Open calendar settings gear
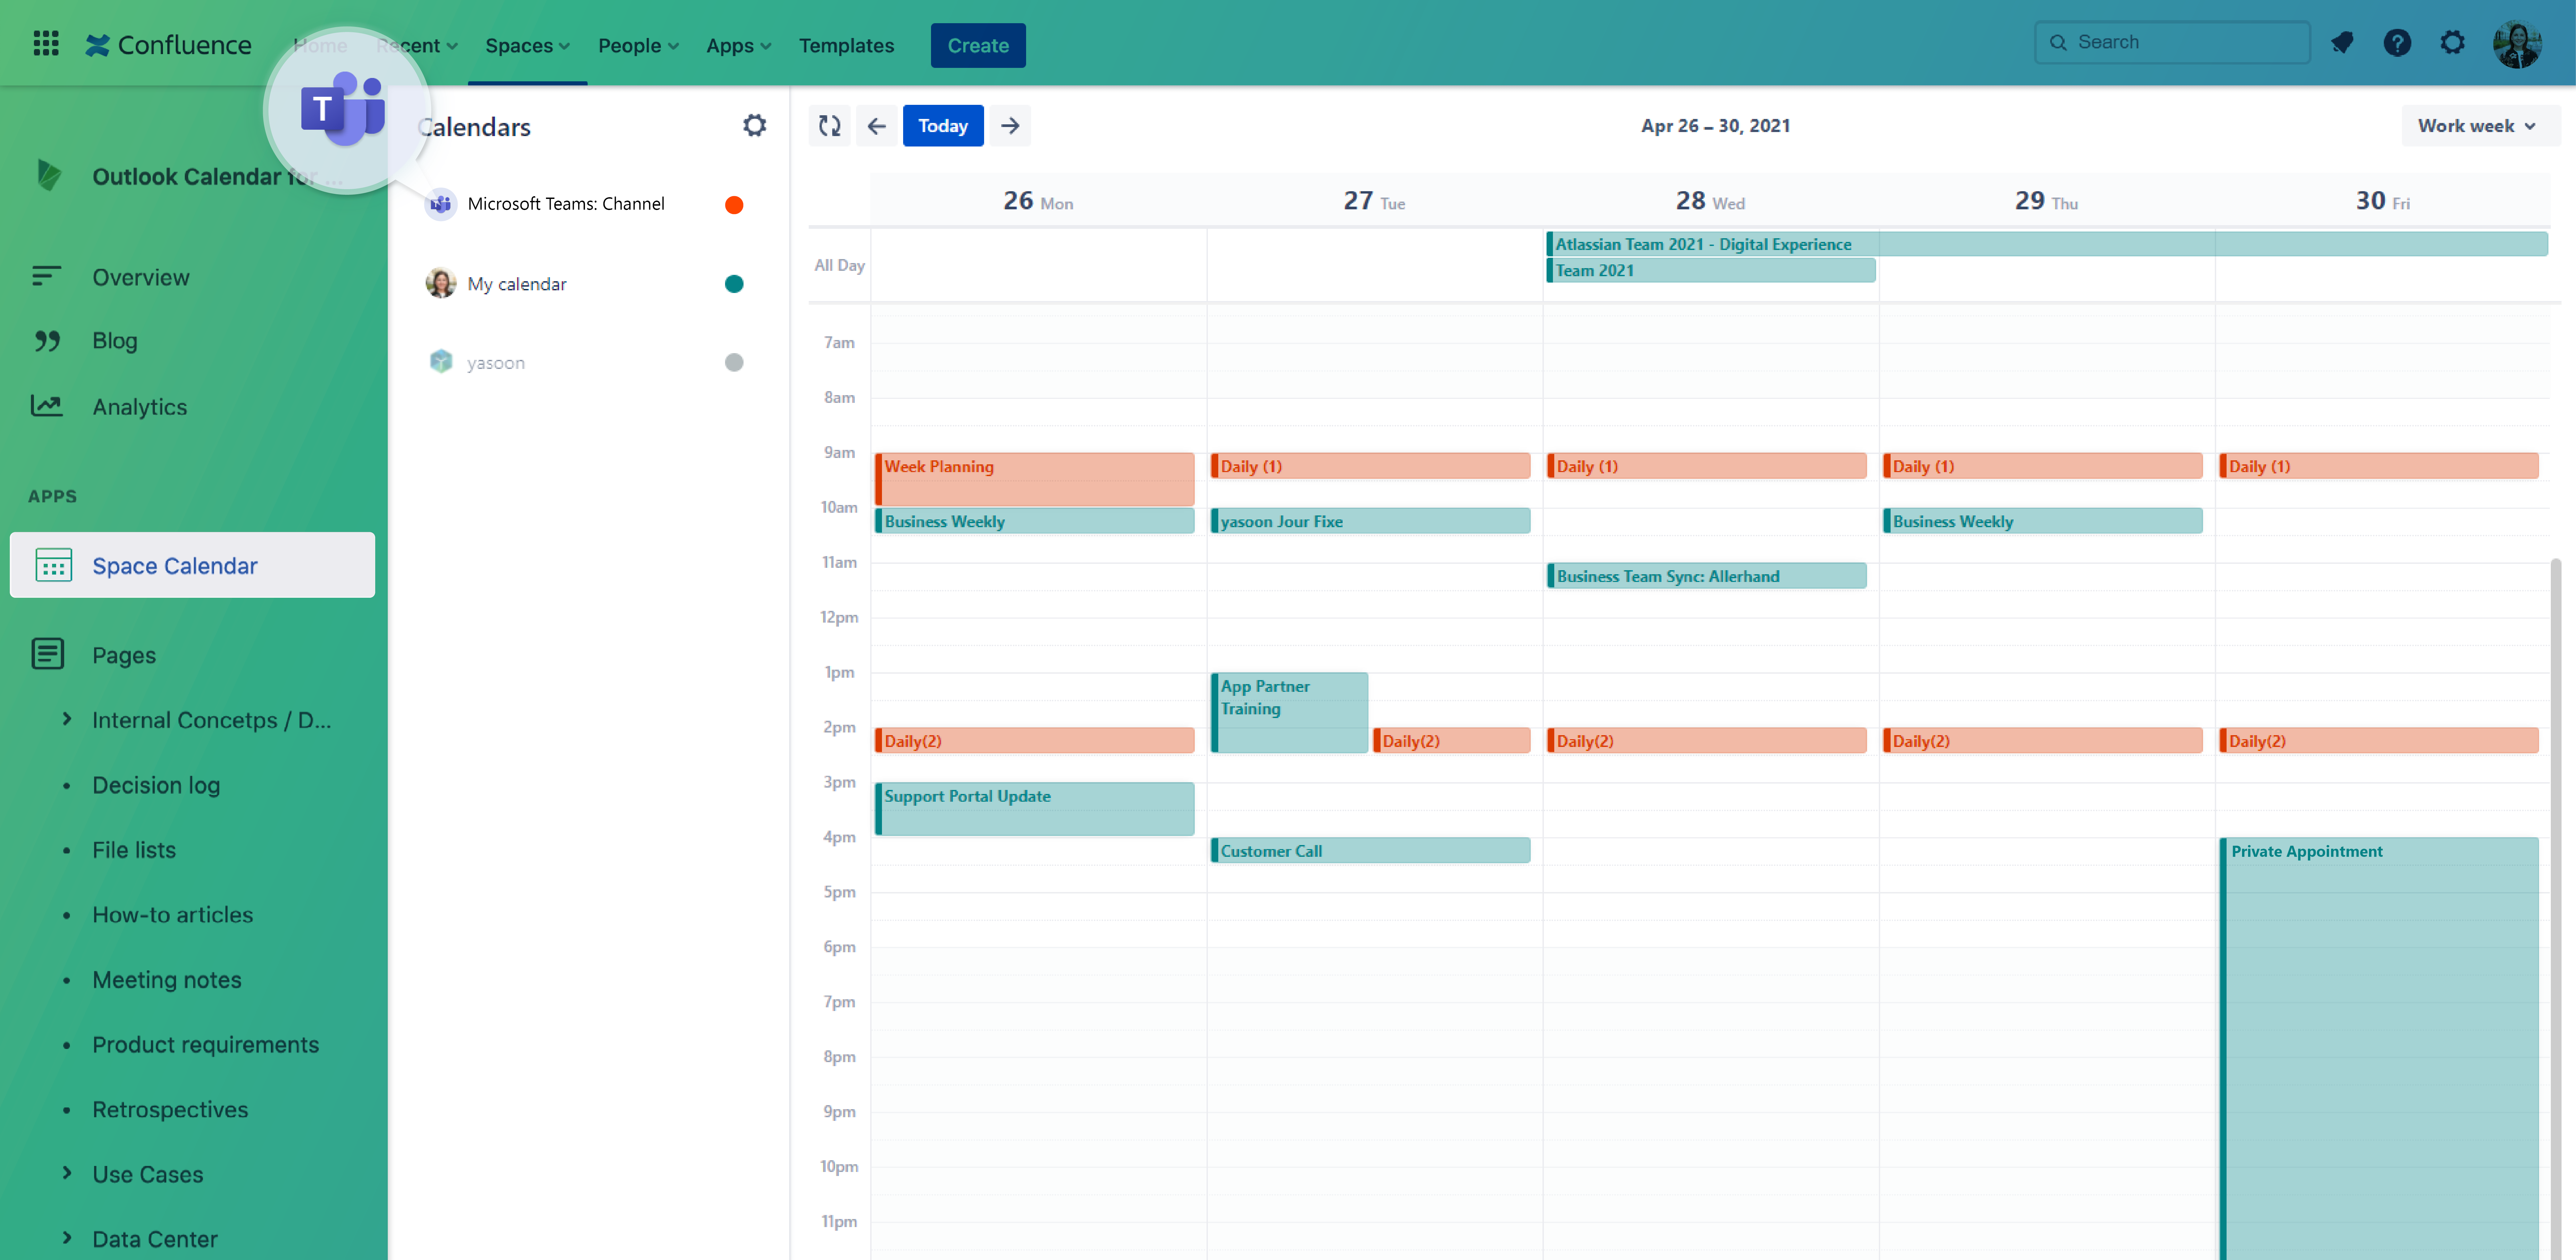 tap(755, 125)
